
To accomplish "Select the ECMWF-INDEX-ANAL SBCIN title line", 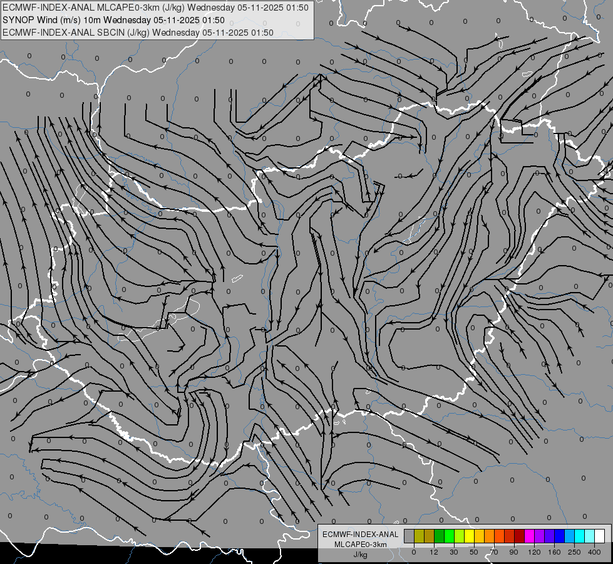I will pos(138,33).
